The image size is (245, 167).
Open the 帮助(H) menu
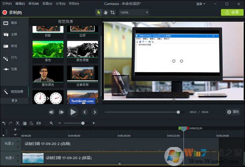click(x=74, y=4)
